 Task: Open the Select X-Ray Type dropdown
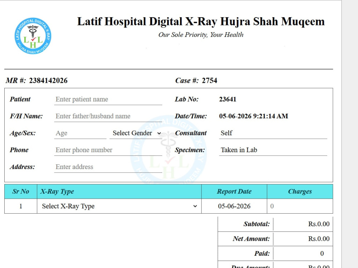119,206
